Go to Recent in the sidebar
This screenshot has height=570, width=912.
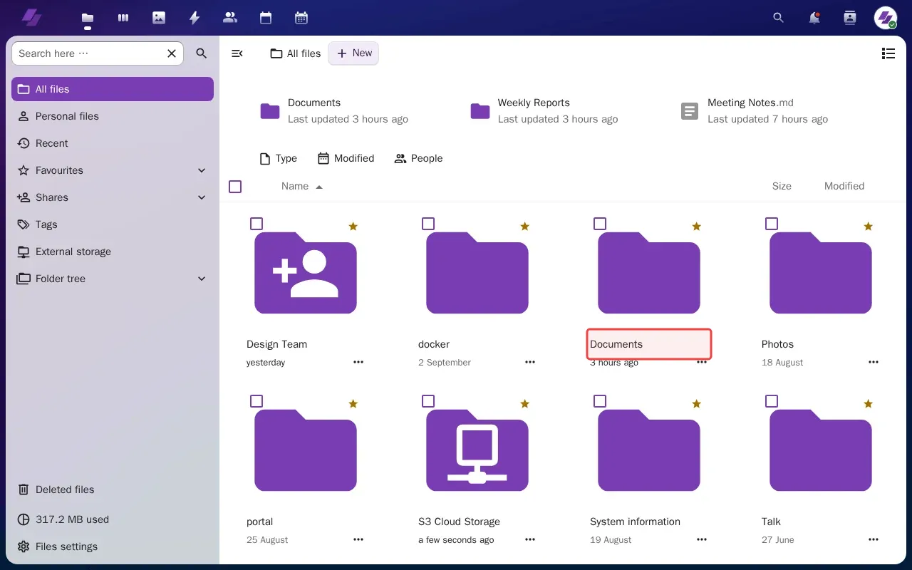(x=52, y=143)
